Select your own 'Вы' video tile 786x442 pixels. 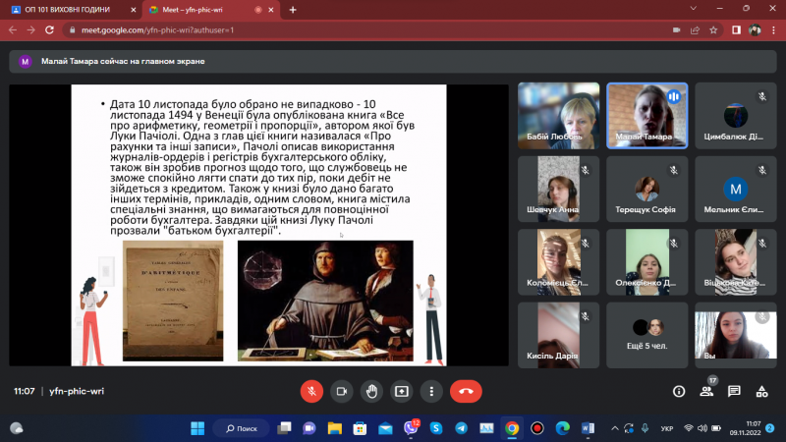click(x=736, y=335)
